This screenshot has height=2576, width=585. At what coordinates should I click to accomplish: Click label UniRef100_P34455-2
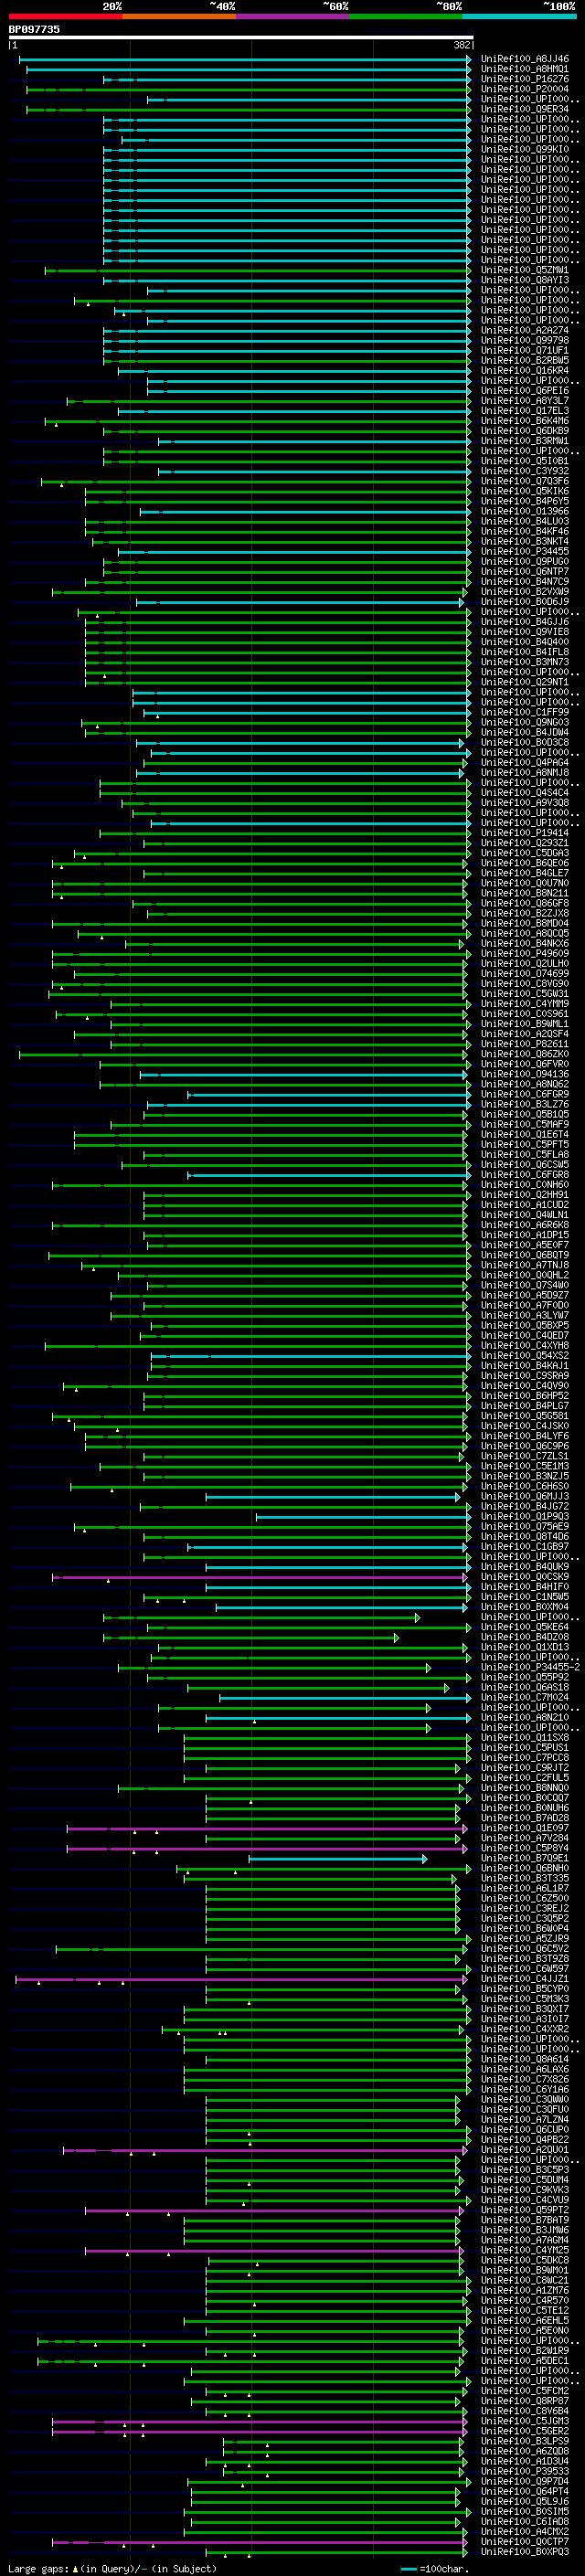[531, 1667]
